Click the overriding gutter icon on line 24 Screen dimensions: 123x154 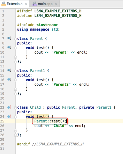click(9, 116)
